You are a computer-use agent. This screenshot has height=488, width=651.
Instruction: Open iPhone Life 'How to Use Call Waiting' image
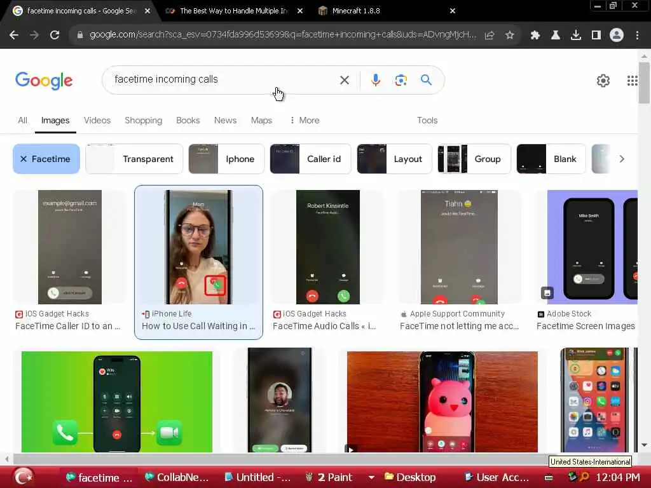click(x=198, y=247)
